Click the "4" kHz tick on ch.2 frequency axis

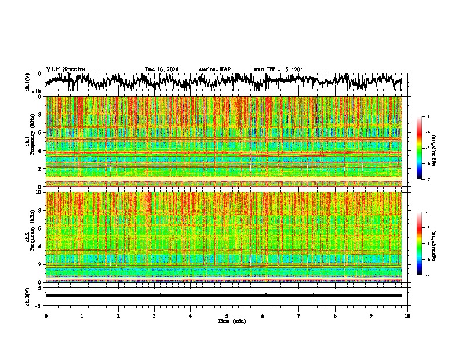[41, 246]
